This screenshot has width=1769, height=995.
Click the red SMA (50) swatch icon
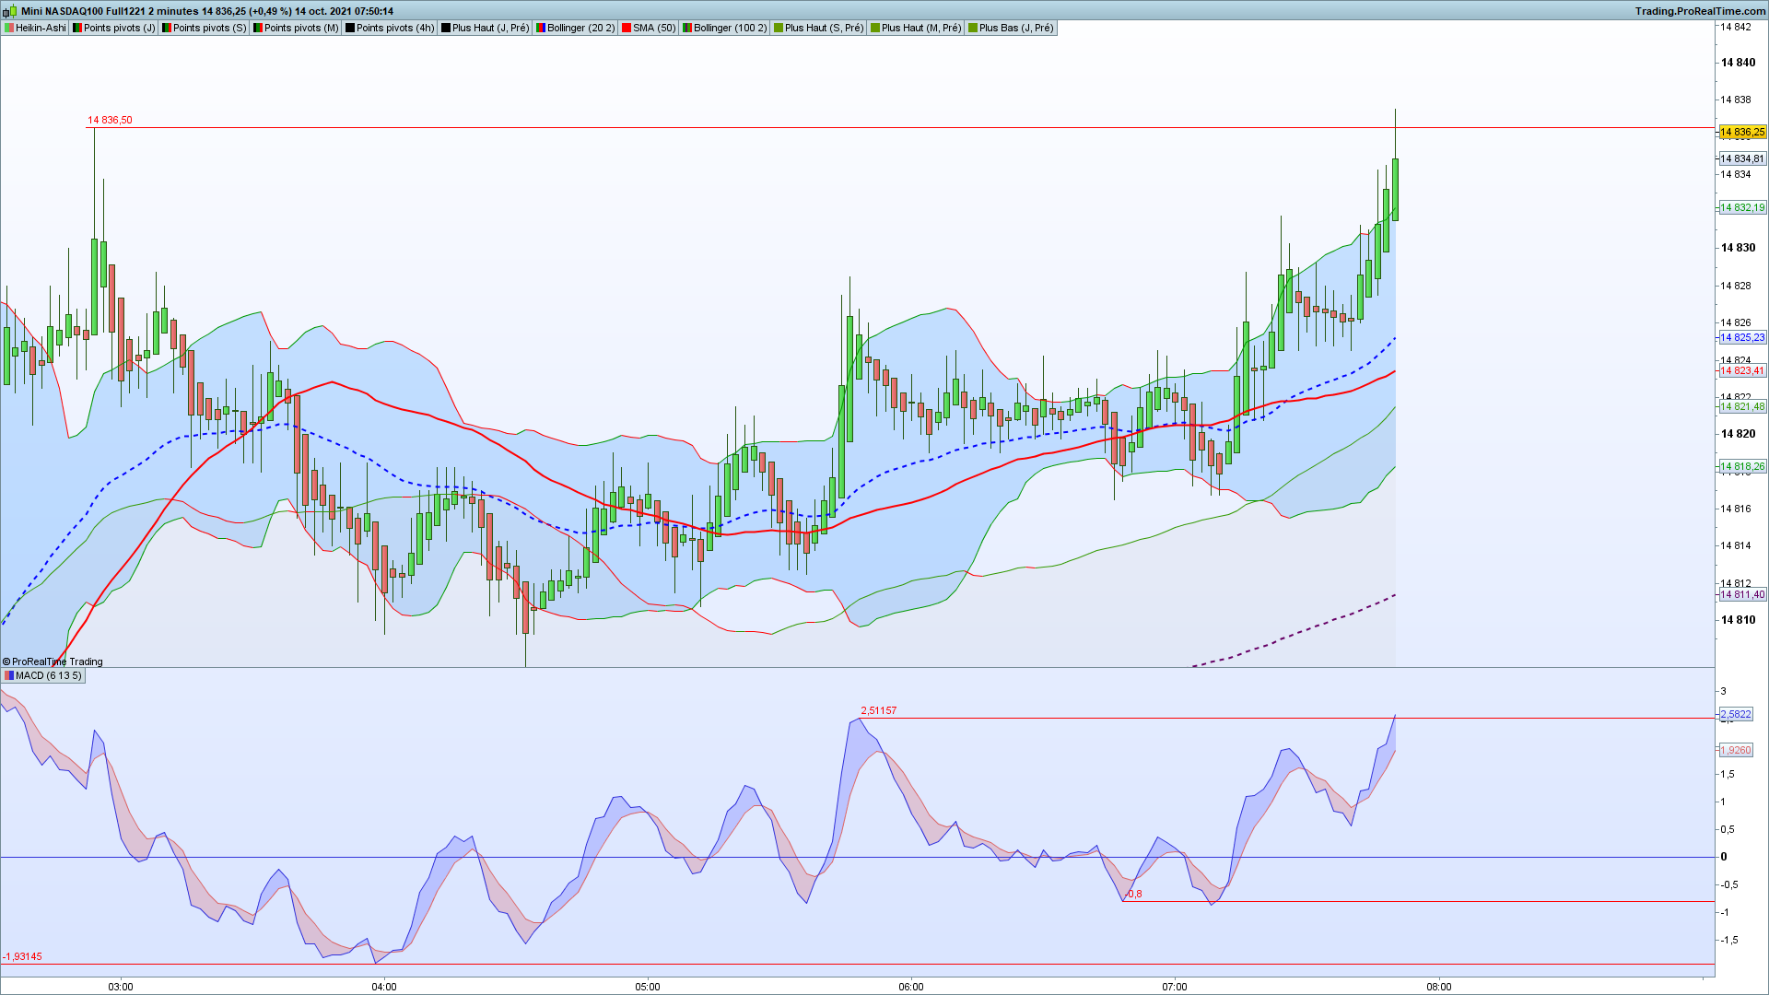pyautogui.click(x=627, y=29)
